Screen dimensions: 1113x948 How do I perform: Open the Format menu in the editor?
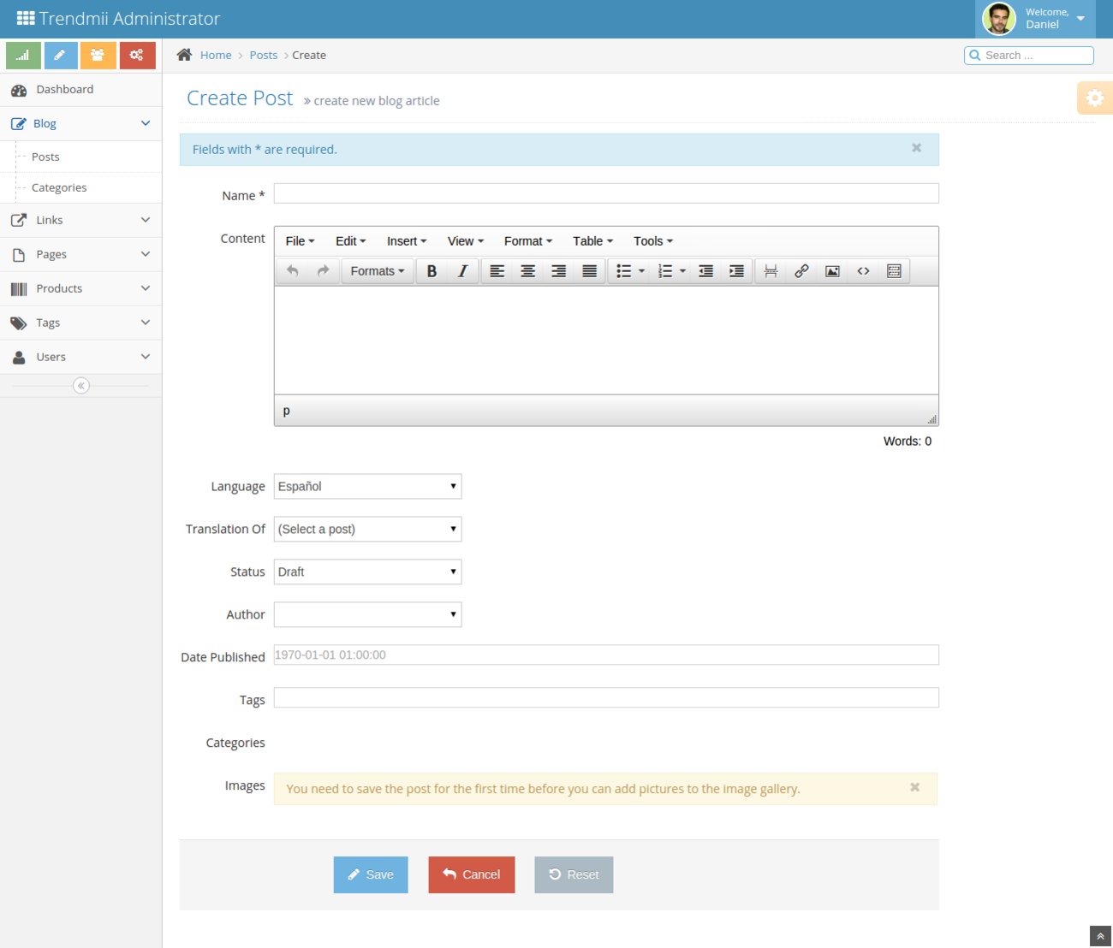click(x=527, y=240)
